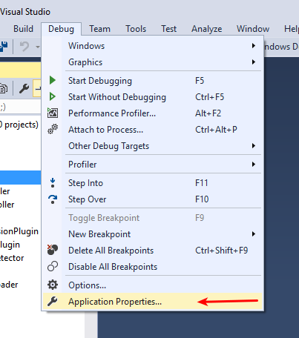Viewport: 299px width, 338px height.
Task: Click the Disable All Breakpoints circles icon
Action: [53, 266]
